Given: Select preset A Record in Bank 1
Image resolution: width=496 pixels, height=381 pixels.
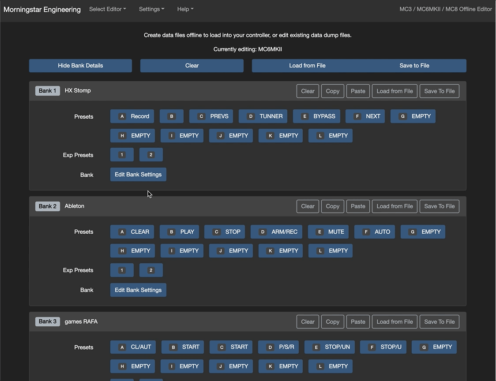Looking at the screenshot, I should click(132, 116).
